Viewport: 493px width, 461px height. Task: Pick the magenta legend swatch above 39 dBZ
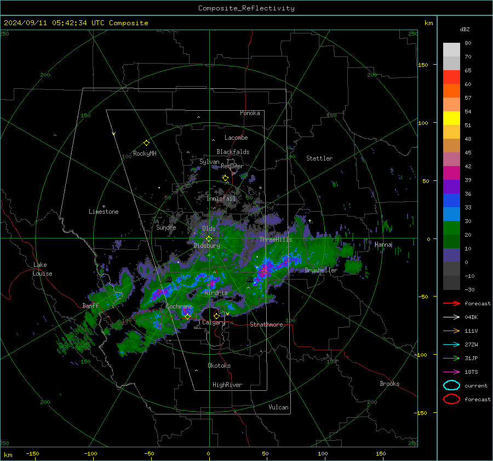(451, 173)
